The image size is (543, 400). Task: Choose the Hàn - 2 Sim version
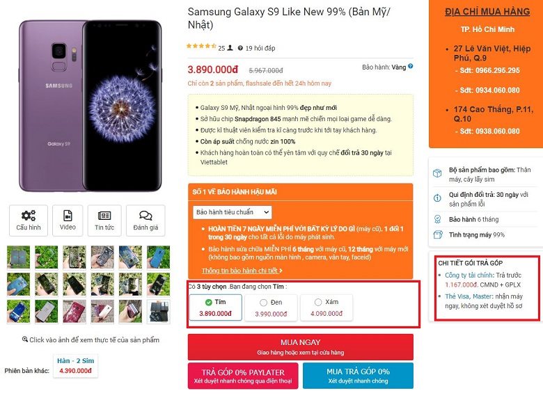click(75, 366)
